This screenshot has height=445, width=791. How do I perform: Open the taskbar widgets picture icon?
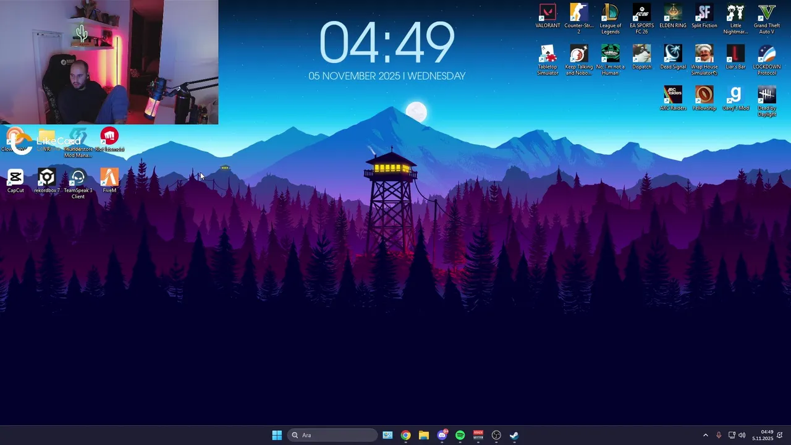(x=387, y=435)
